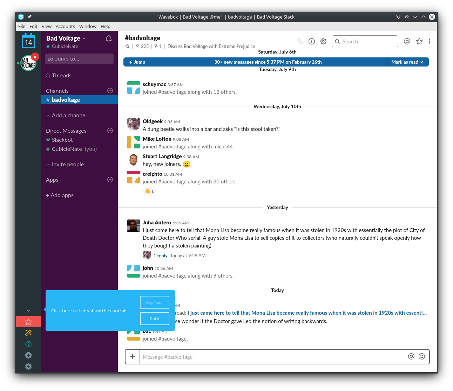
Task: Open the more options vertical dots menu
Action: 430,41
